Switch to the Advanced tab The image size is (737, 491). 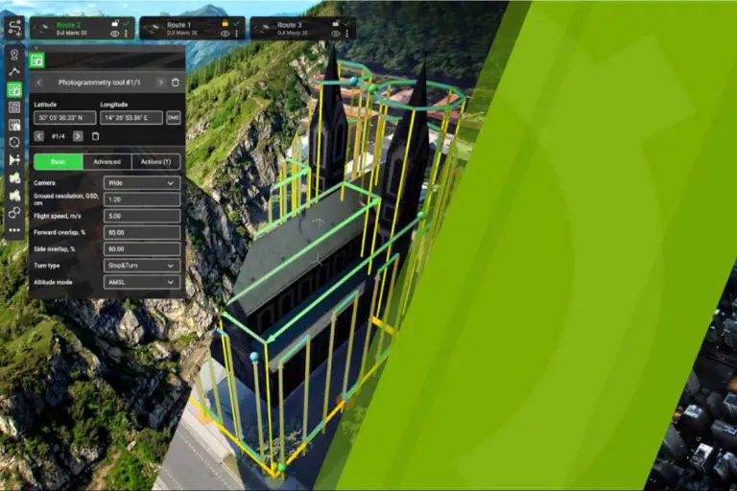coord(107,161)
